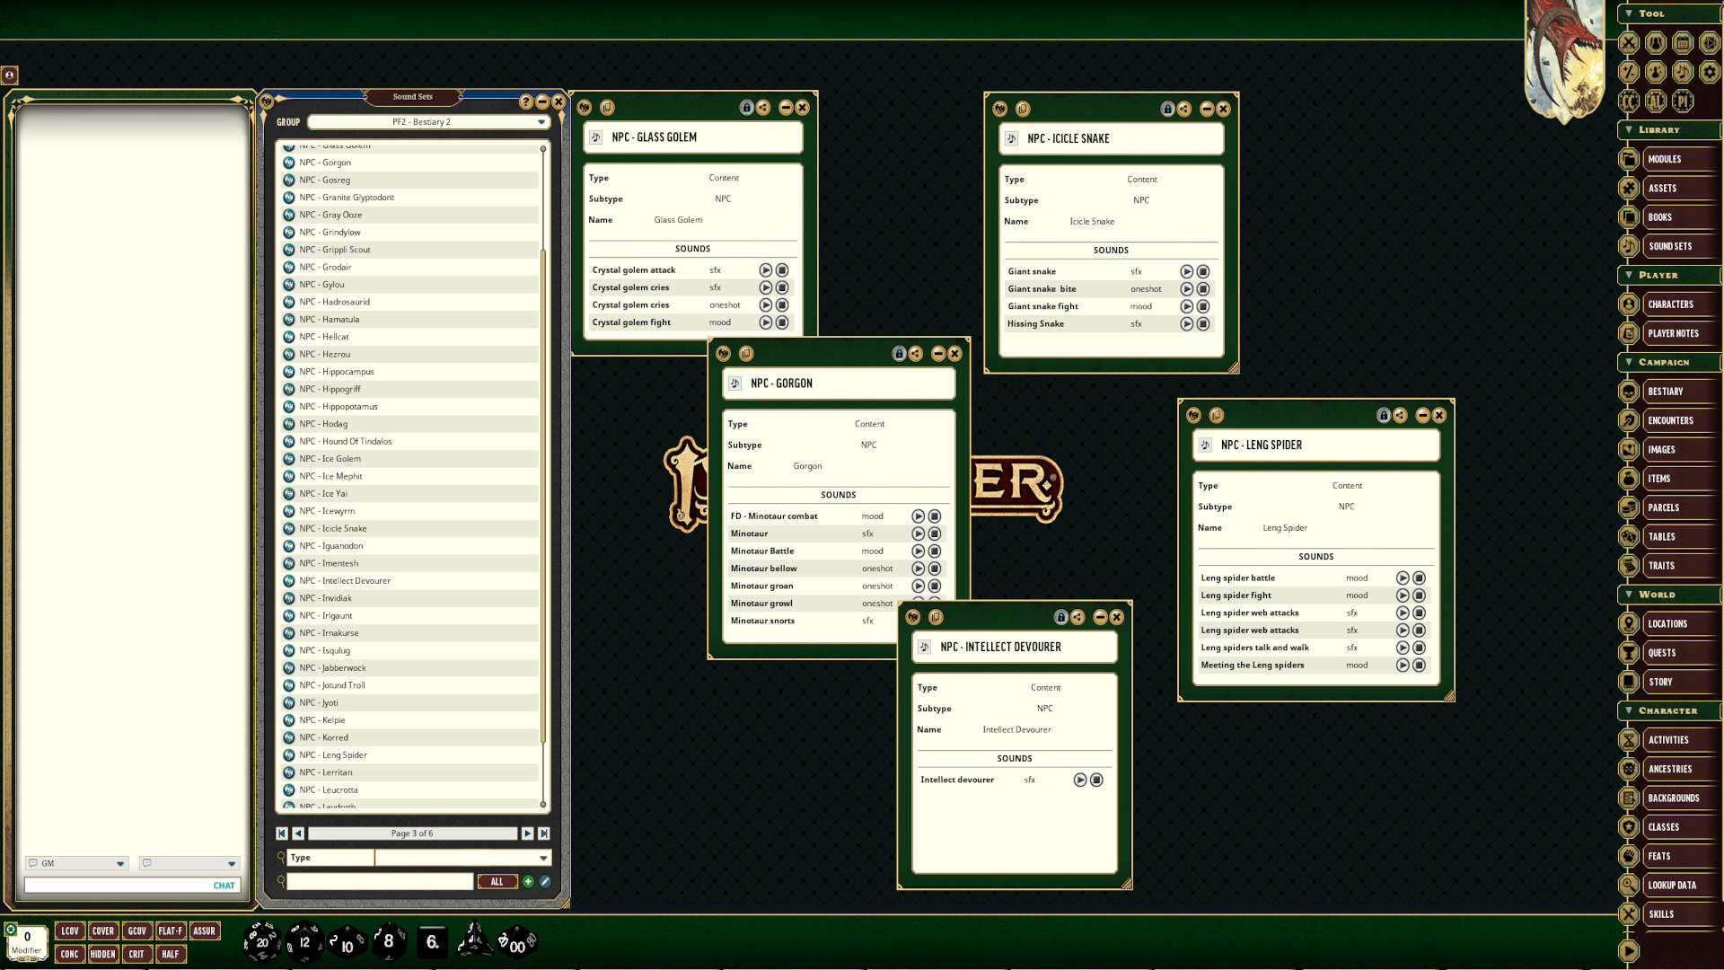Open the Group dropdown showing PF2 - Bestiary 2
The height and width of the screenshot is (970, 1724).
pyautogui.click(x=428, y=121)
